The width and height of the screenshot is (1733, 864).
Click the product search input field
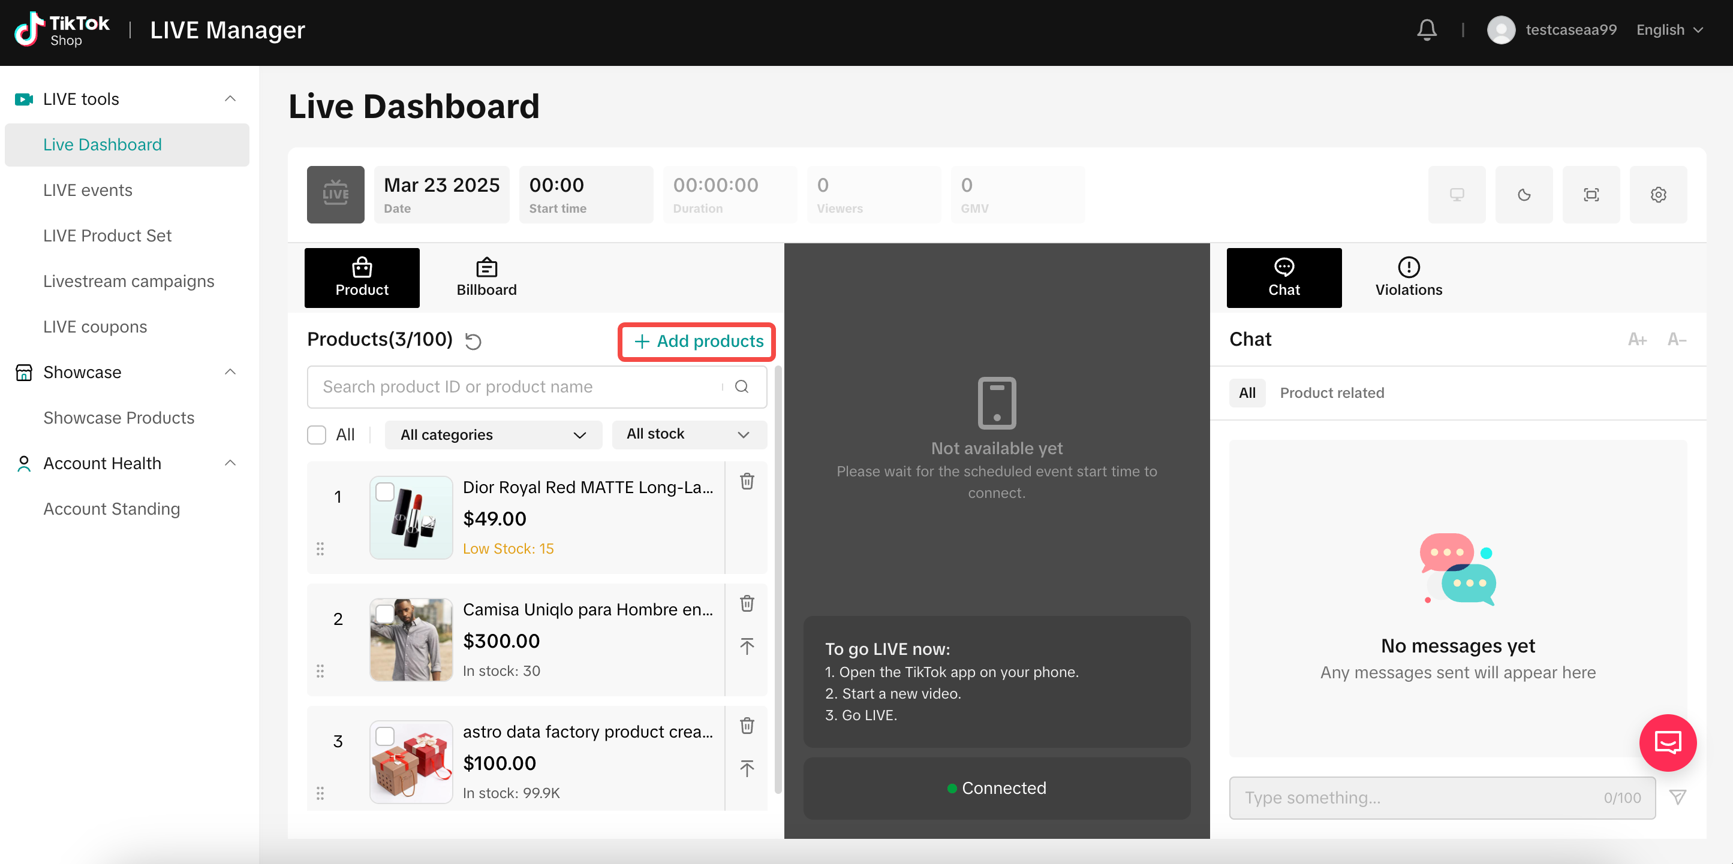(536, 386)
